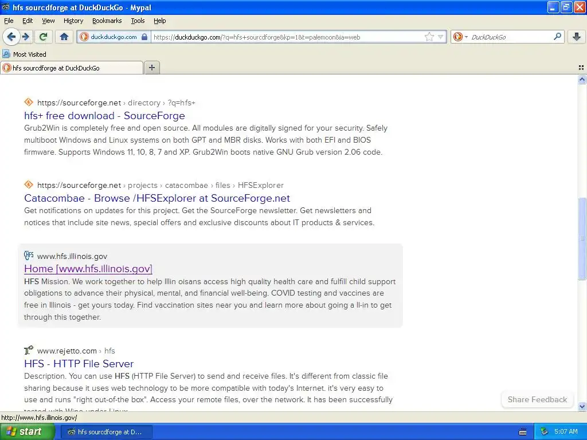Viewport: 587px width, 440px height.
Task: Go forward with the Forward arrow button
Action: pos(26,37)
